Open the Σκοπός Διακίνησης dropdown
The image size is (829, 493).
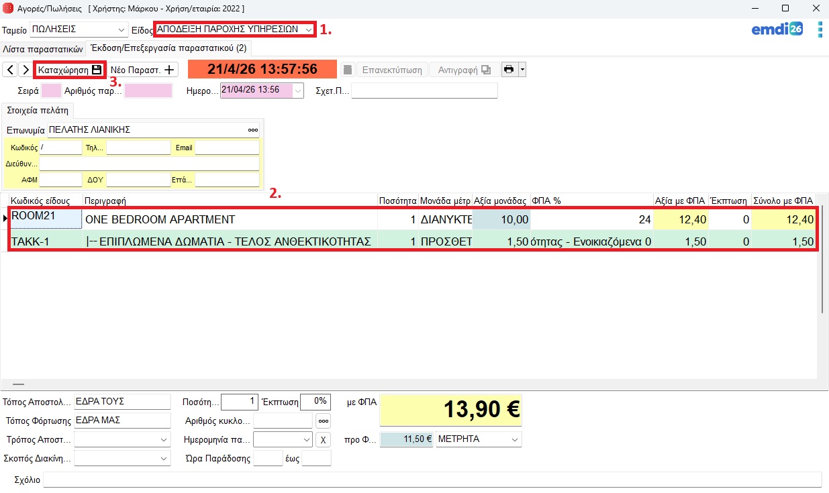(164, 459)
